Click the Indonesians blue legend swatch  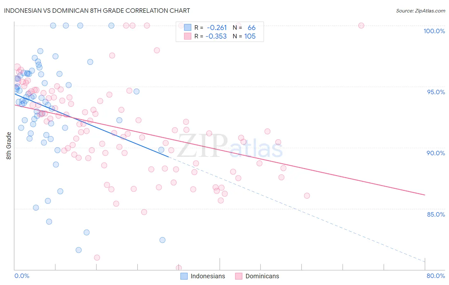click(184, 276)
